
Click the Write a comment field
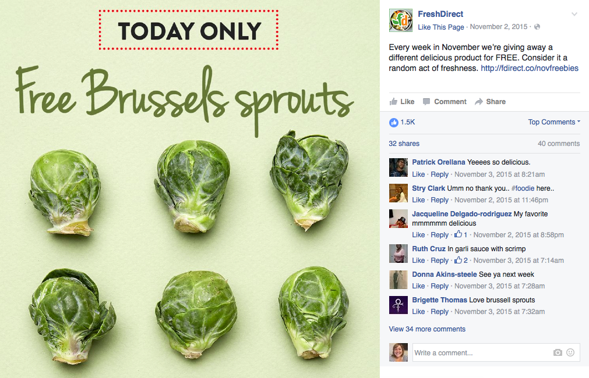click(x=481, y=352)
